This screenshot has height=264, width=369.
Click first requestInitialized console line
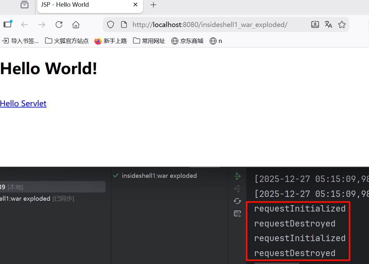300,209
